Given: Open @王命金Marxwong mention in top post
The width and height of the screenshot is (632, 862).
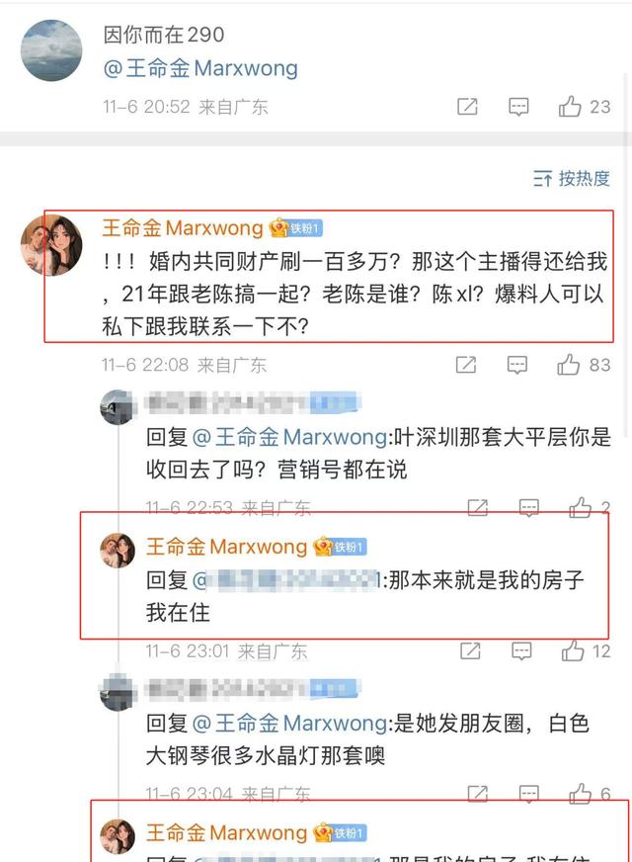Looking at the screenshot, I should [x=200, y=68].
